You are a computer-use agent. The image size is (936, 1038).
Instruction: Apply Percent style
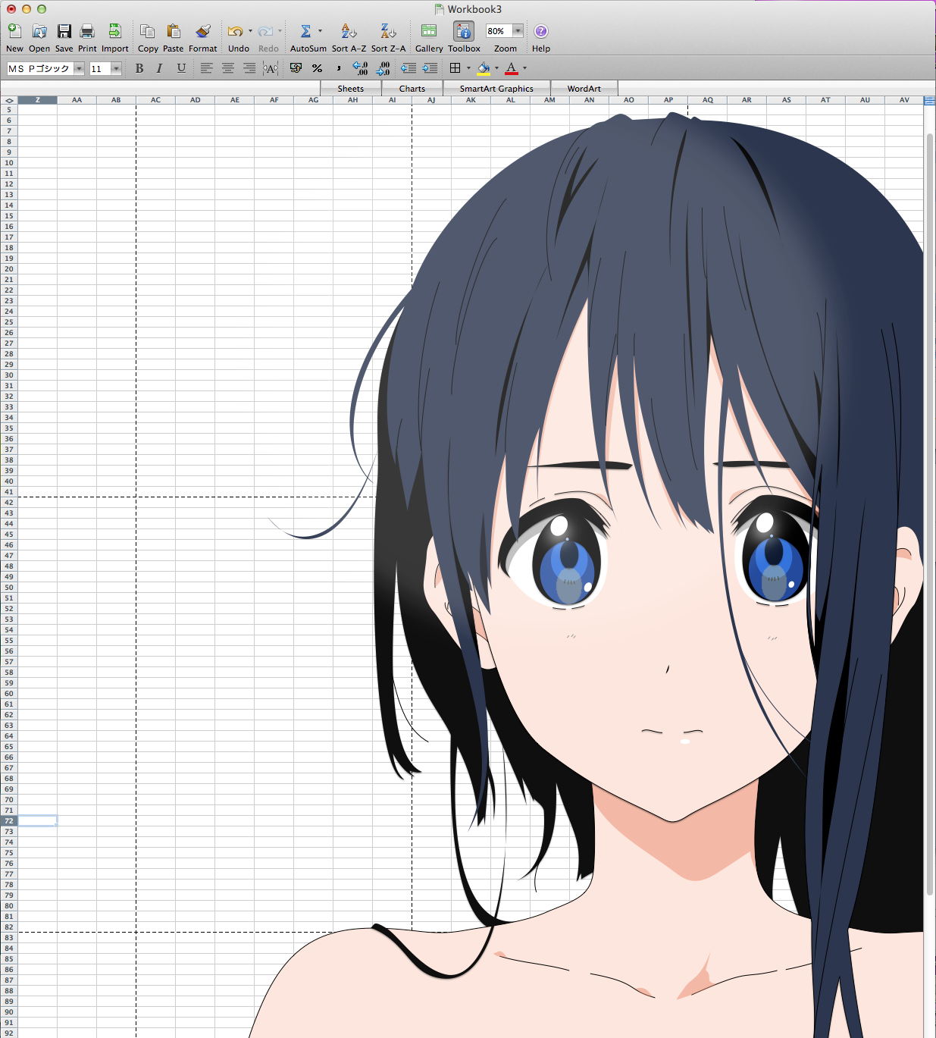click(x=318, y=68)
